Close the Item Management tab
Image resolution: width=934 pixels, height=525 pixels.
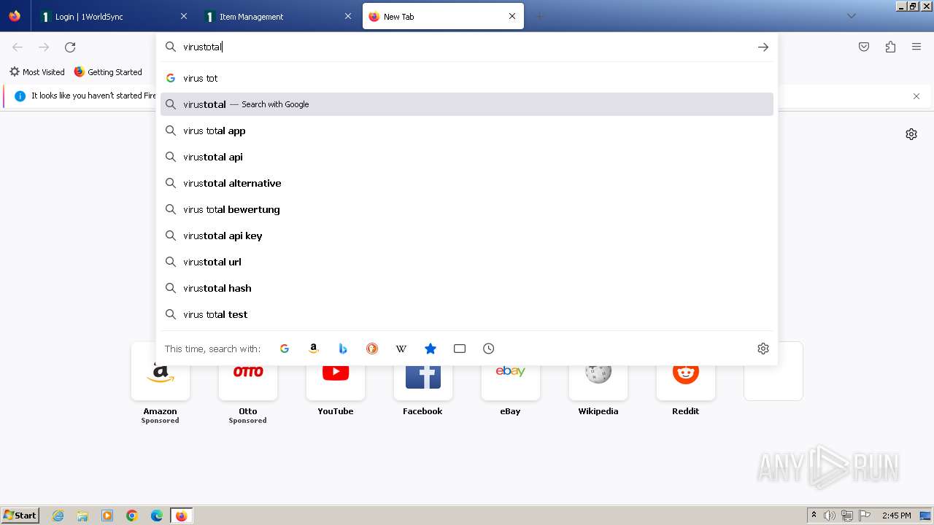(x=348, y=16)
